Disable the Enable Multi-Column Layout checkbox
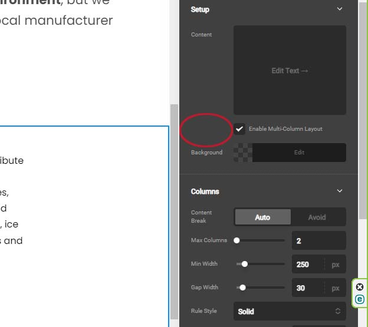The height and width of the screenshot is (327, 368). 239,129
